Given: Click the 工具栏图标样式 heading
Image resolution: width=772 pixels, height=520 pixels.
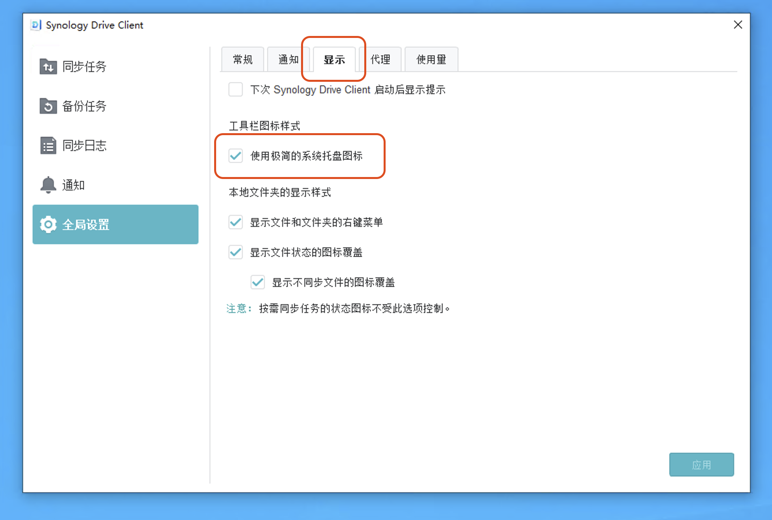Looking at the screenshot, I should (x=264, y=126).
